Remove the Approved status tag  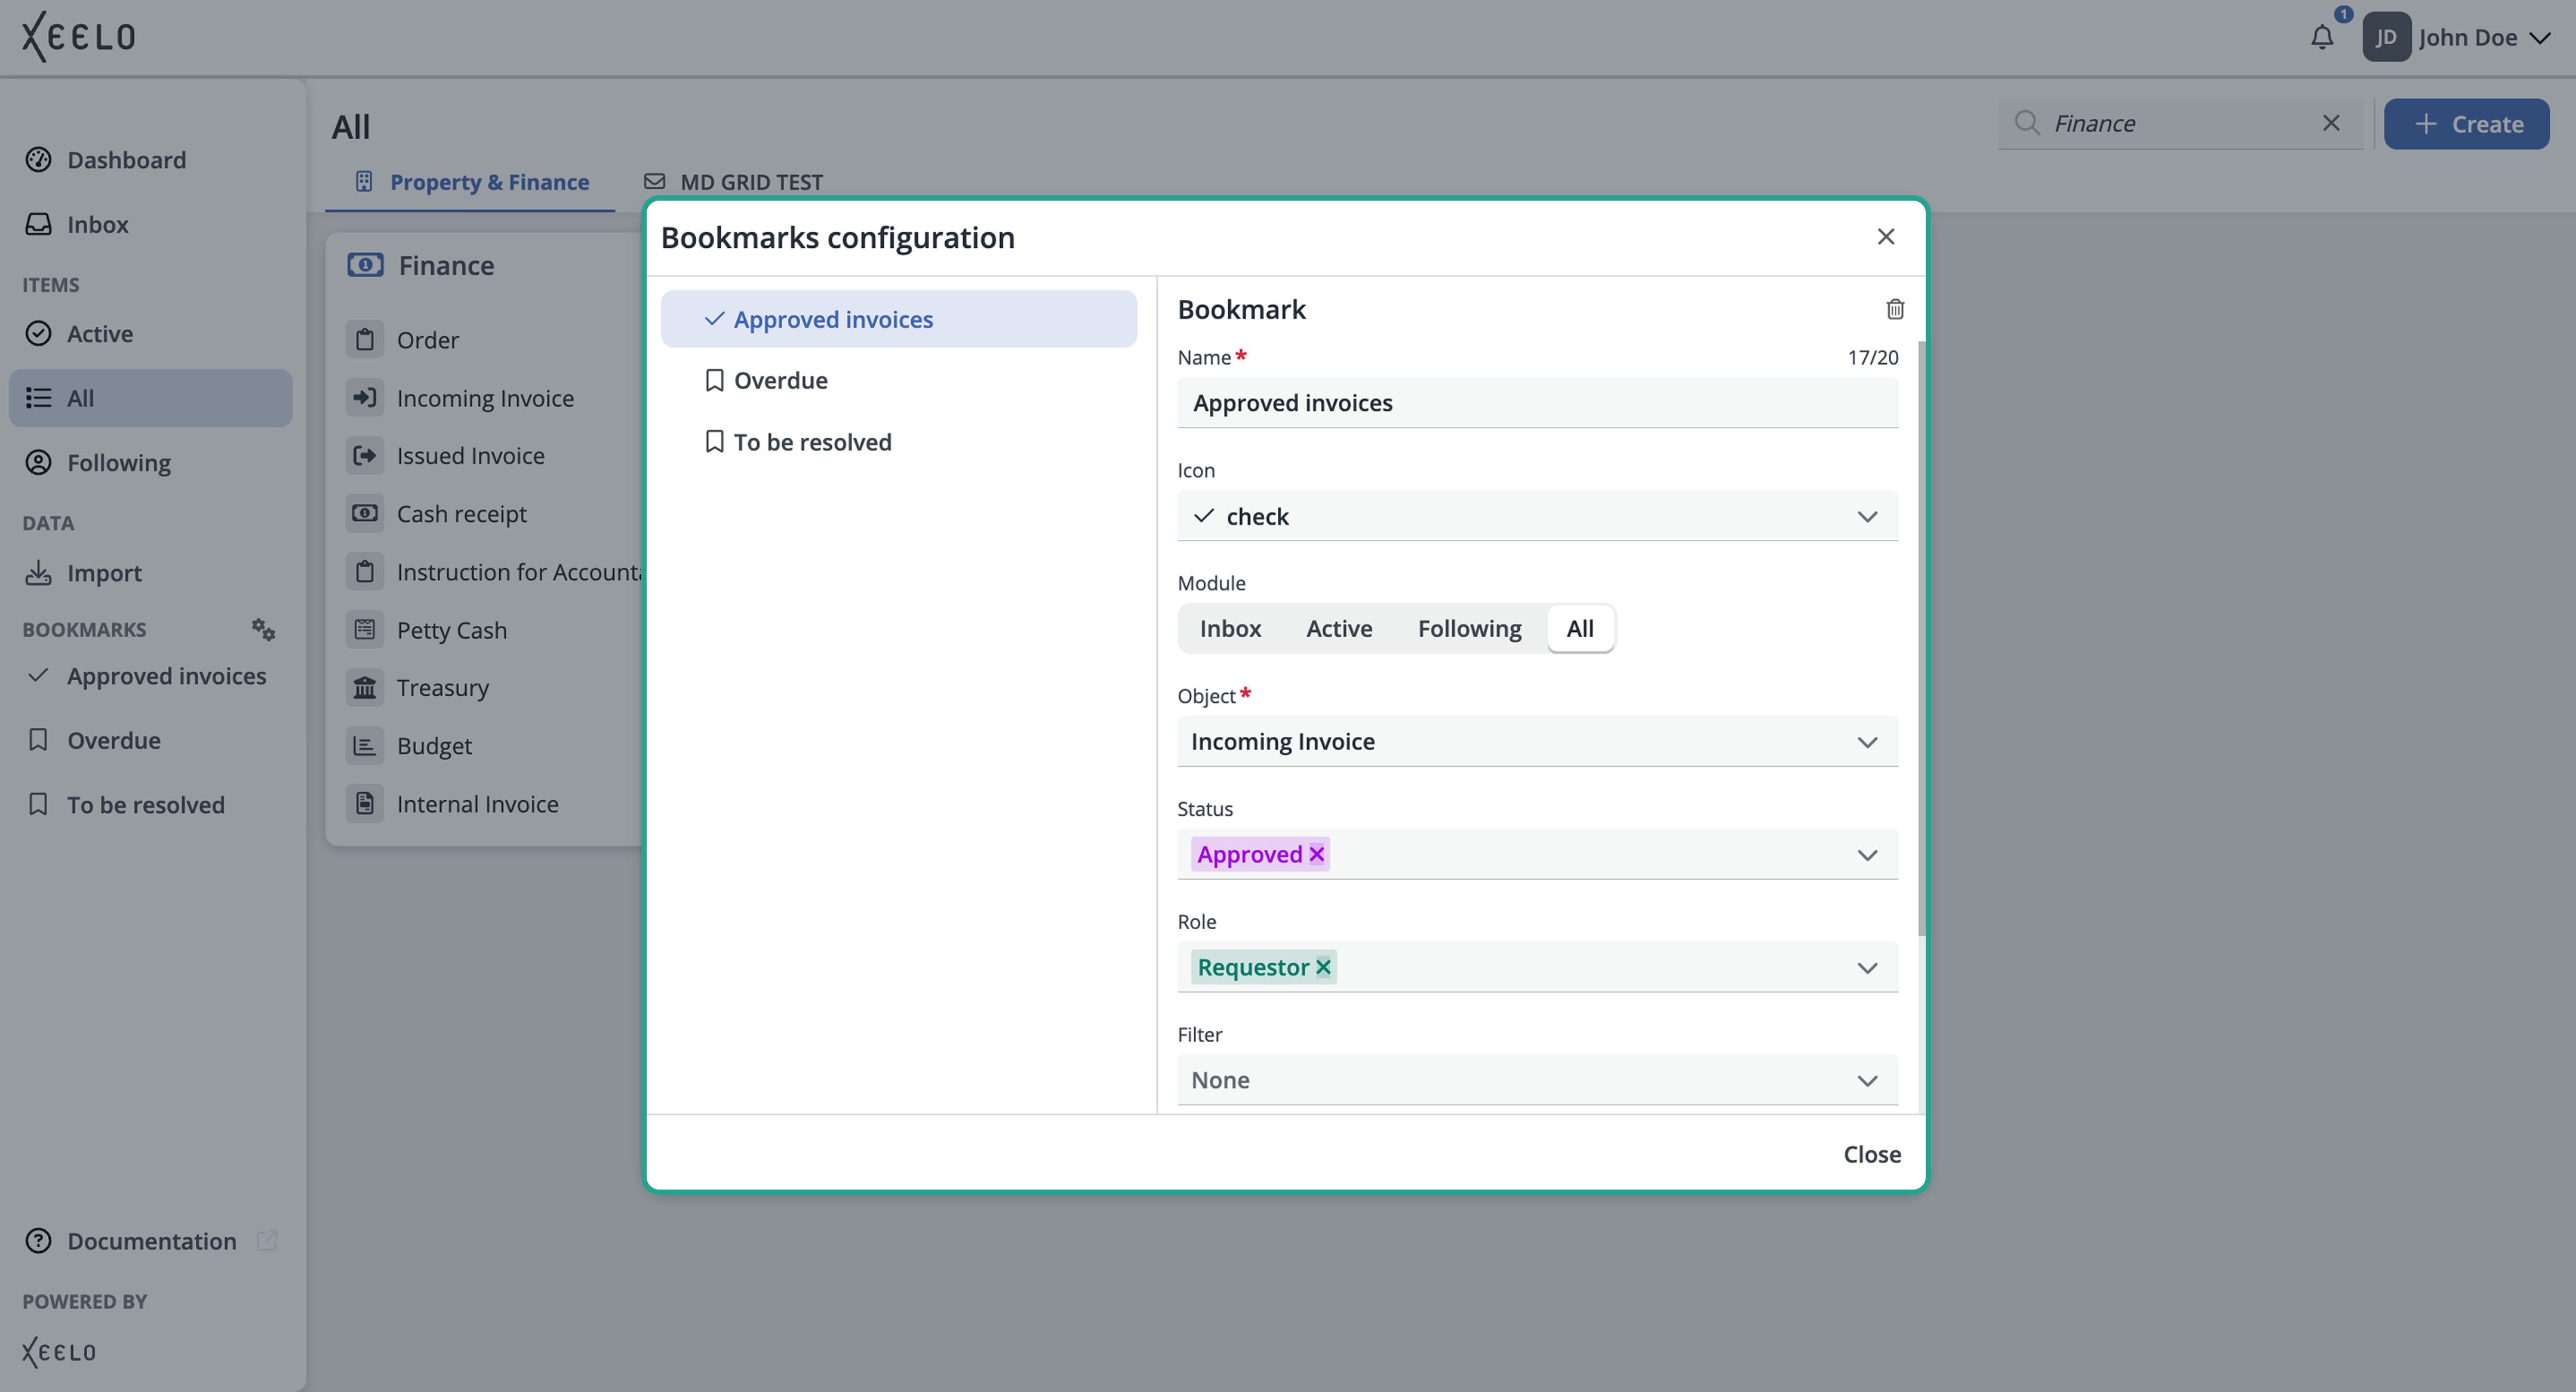point(1317,854)
